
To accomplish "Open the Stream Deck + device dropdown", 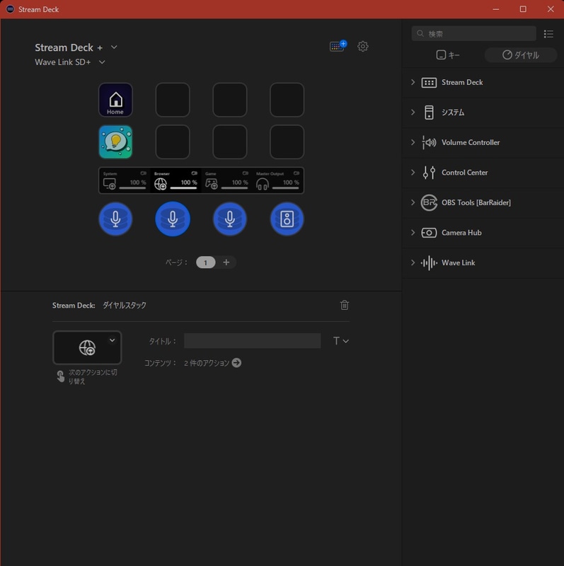I will (x=114, y=47).
